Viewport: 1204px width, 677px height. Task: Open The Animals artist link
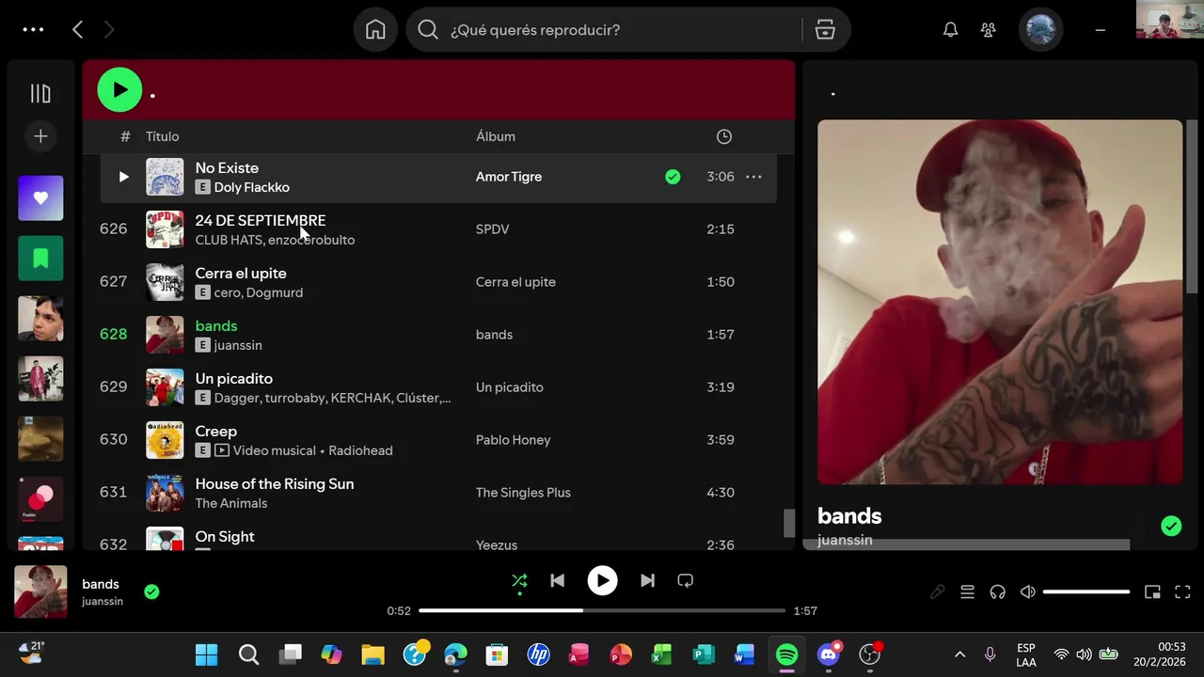click(x=231, y=503)
